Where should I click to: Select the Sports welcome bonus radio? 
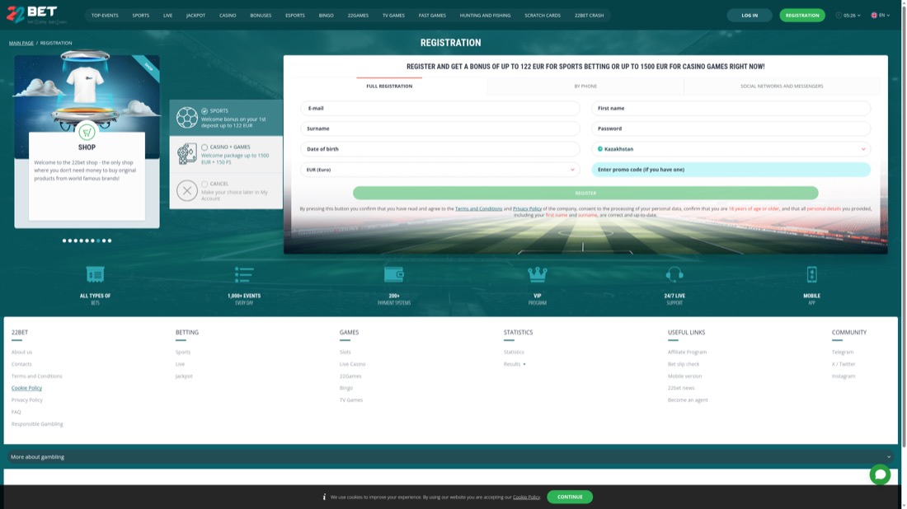(204, 111)
